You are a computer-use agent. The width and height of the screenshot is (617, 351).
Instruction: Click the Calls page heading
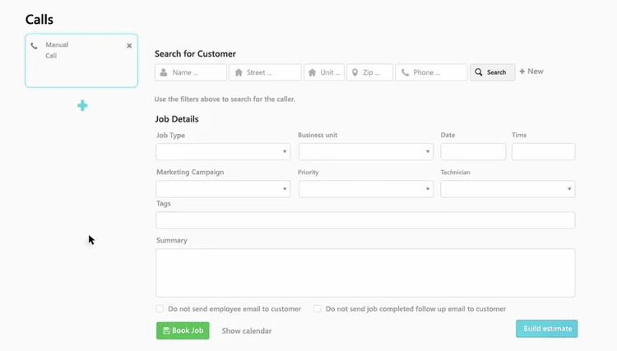tap(39, 19)
